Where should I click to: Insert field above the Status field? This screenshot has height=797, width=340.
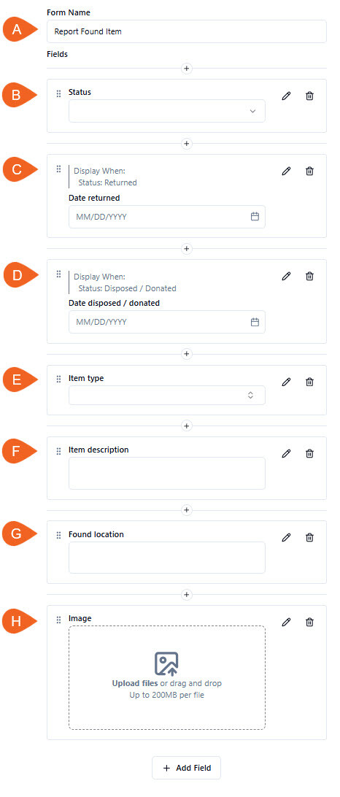coord(187,68)
